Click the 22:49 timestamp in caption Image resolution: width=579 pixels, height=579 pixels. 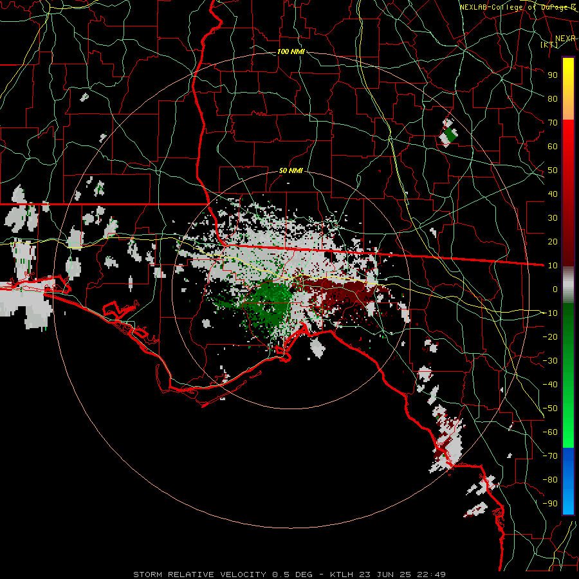coord(431,574)
